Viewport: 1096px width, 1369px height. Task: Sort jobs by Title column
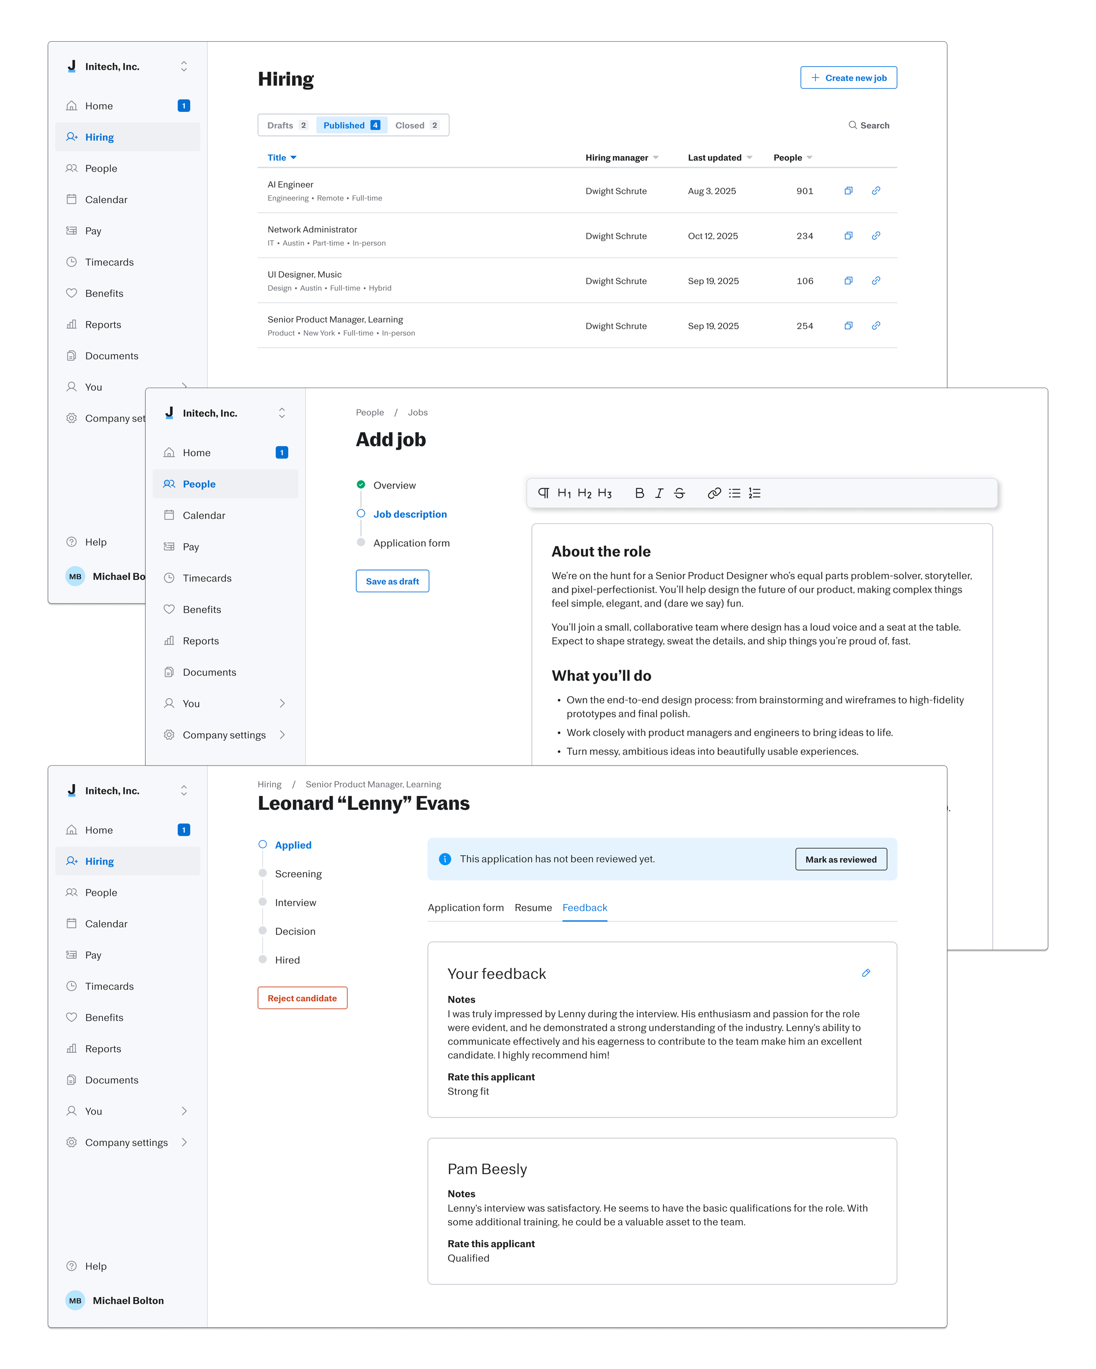(x=282, y=157)
